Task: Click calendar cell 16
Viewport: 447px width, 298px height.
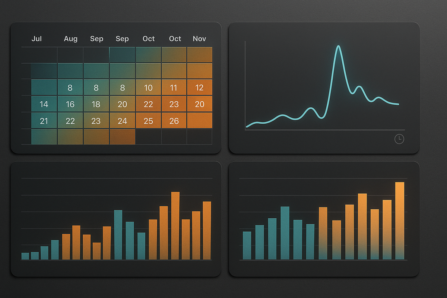Action: pyautogui.click(x=70, y=104)
